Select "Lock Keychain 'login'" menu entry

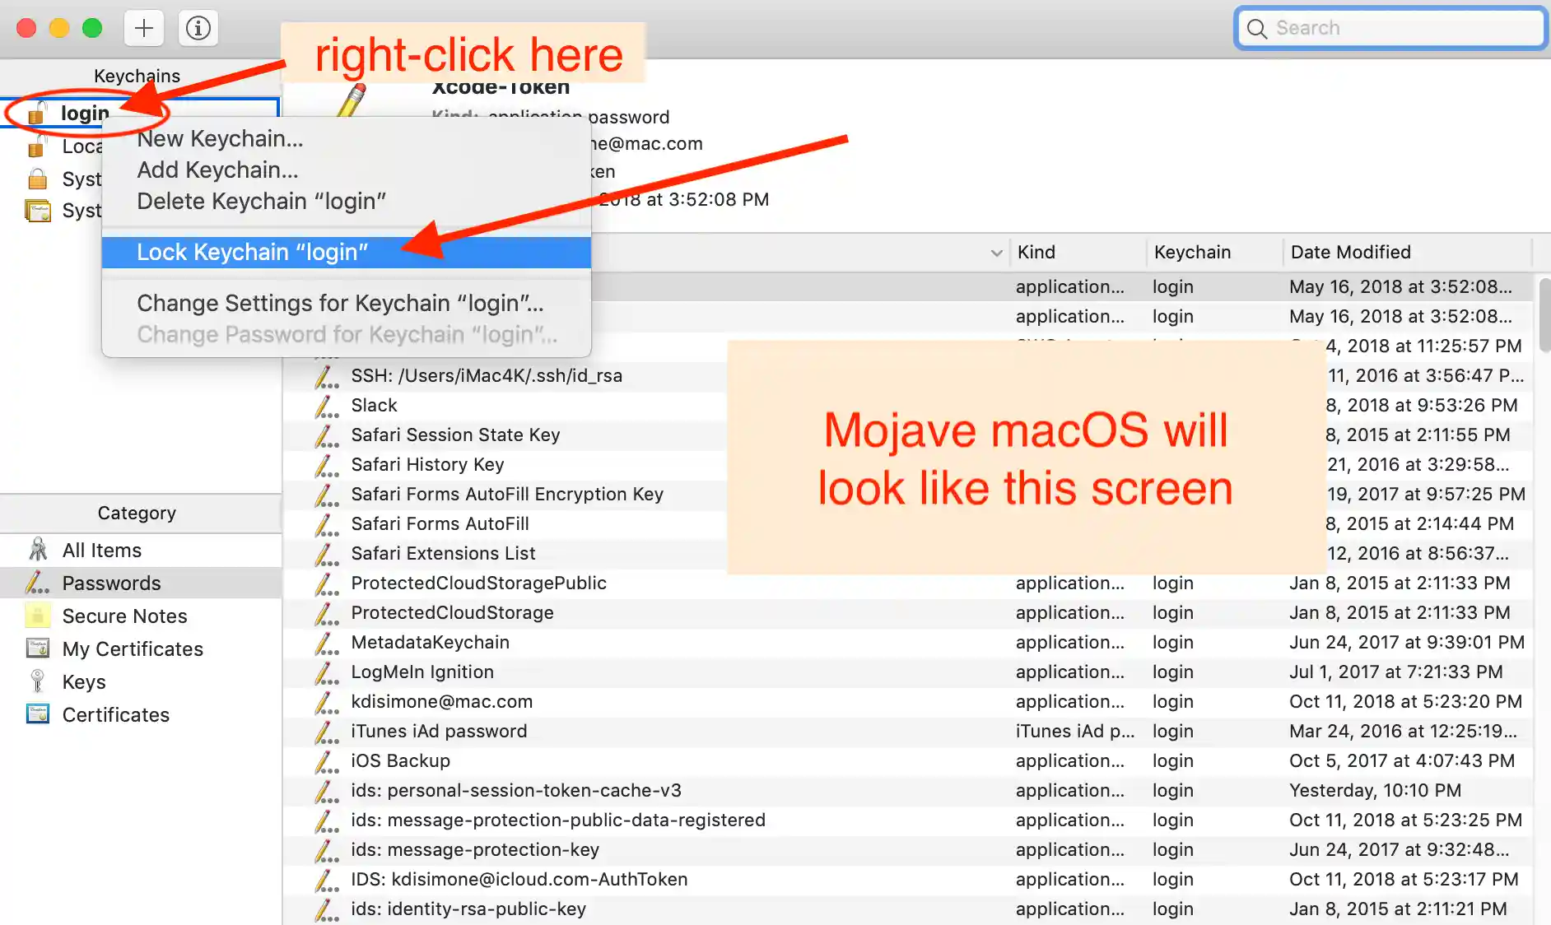point(253,252)
